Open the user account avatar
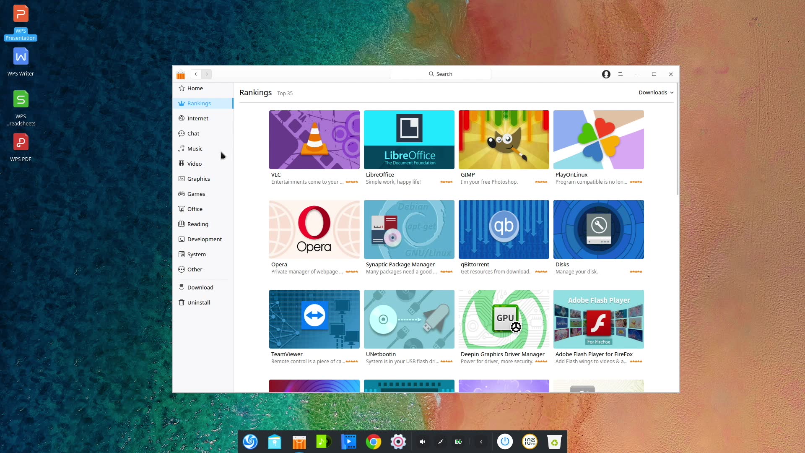 (x=606, y=74)
